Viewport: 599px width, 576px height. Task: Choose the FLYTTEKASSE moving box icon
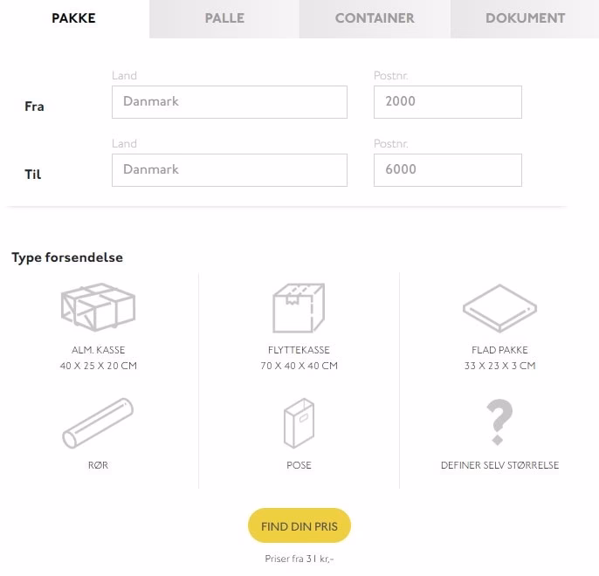point(299,307)
